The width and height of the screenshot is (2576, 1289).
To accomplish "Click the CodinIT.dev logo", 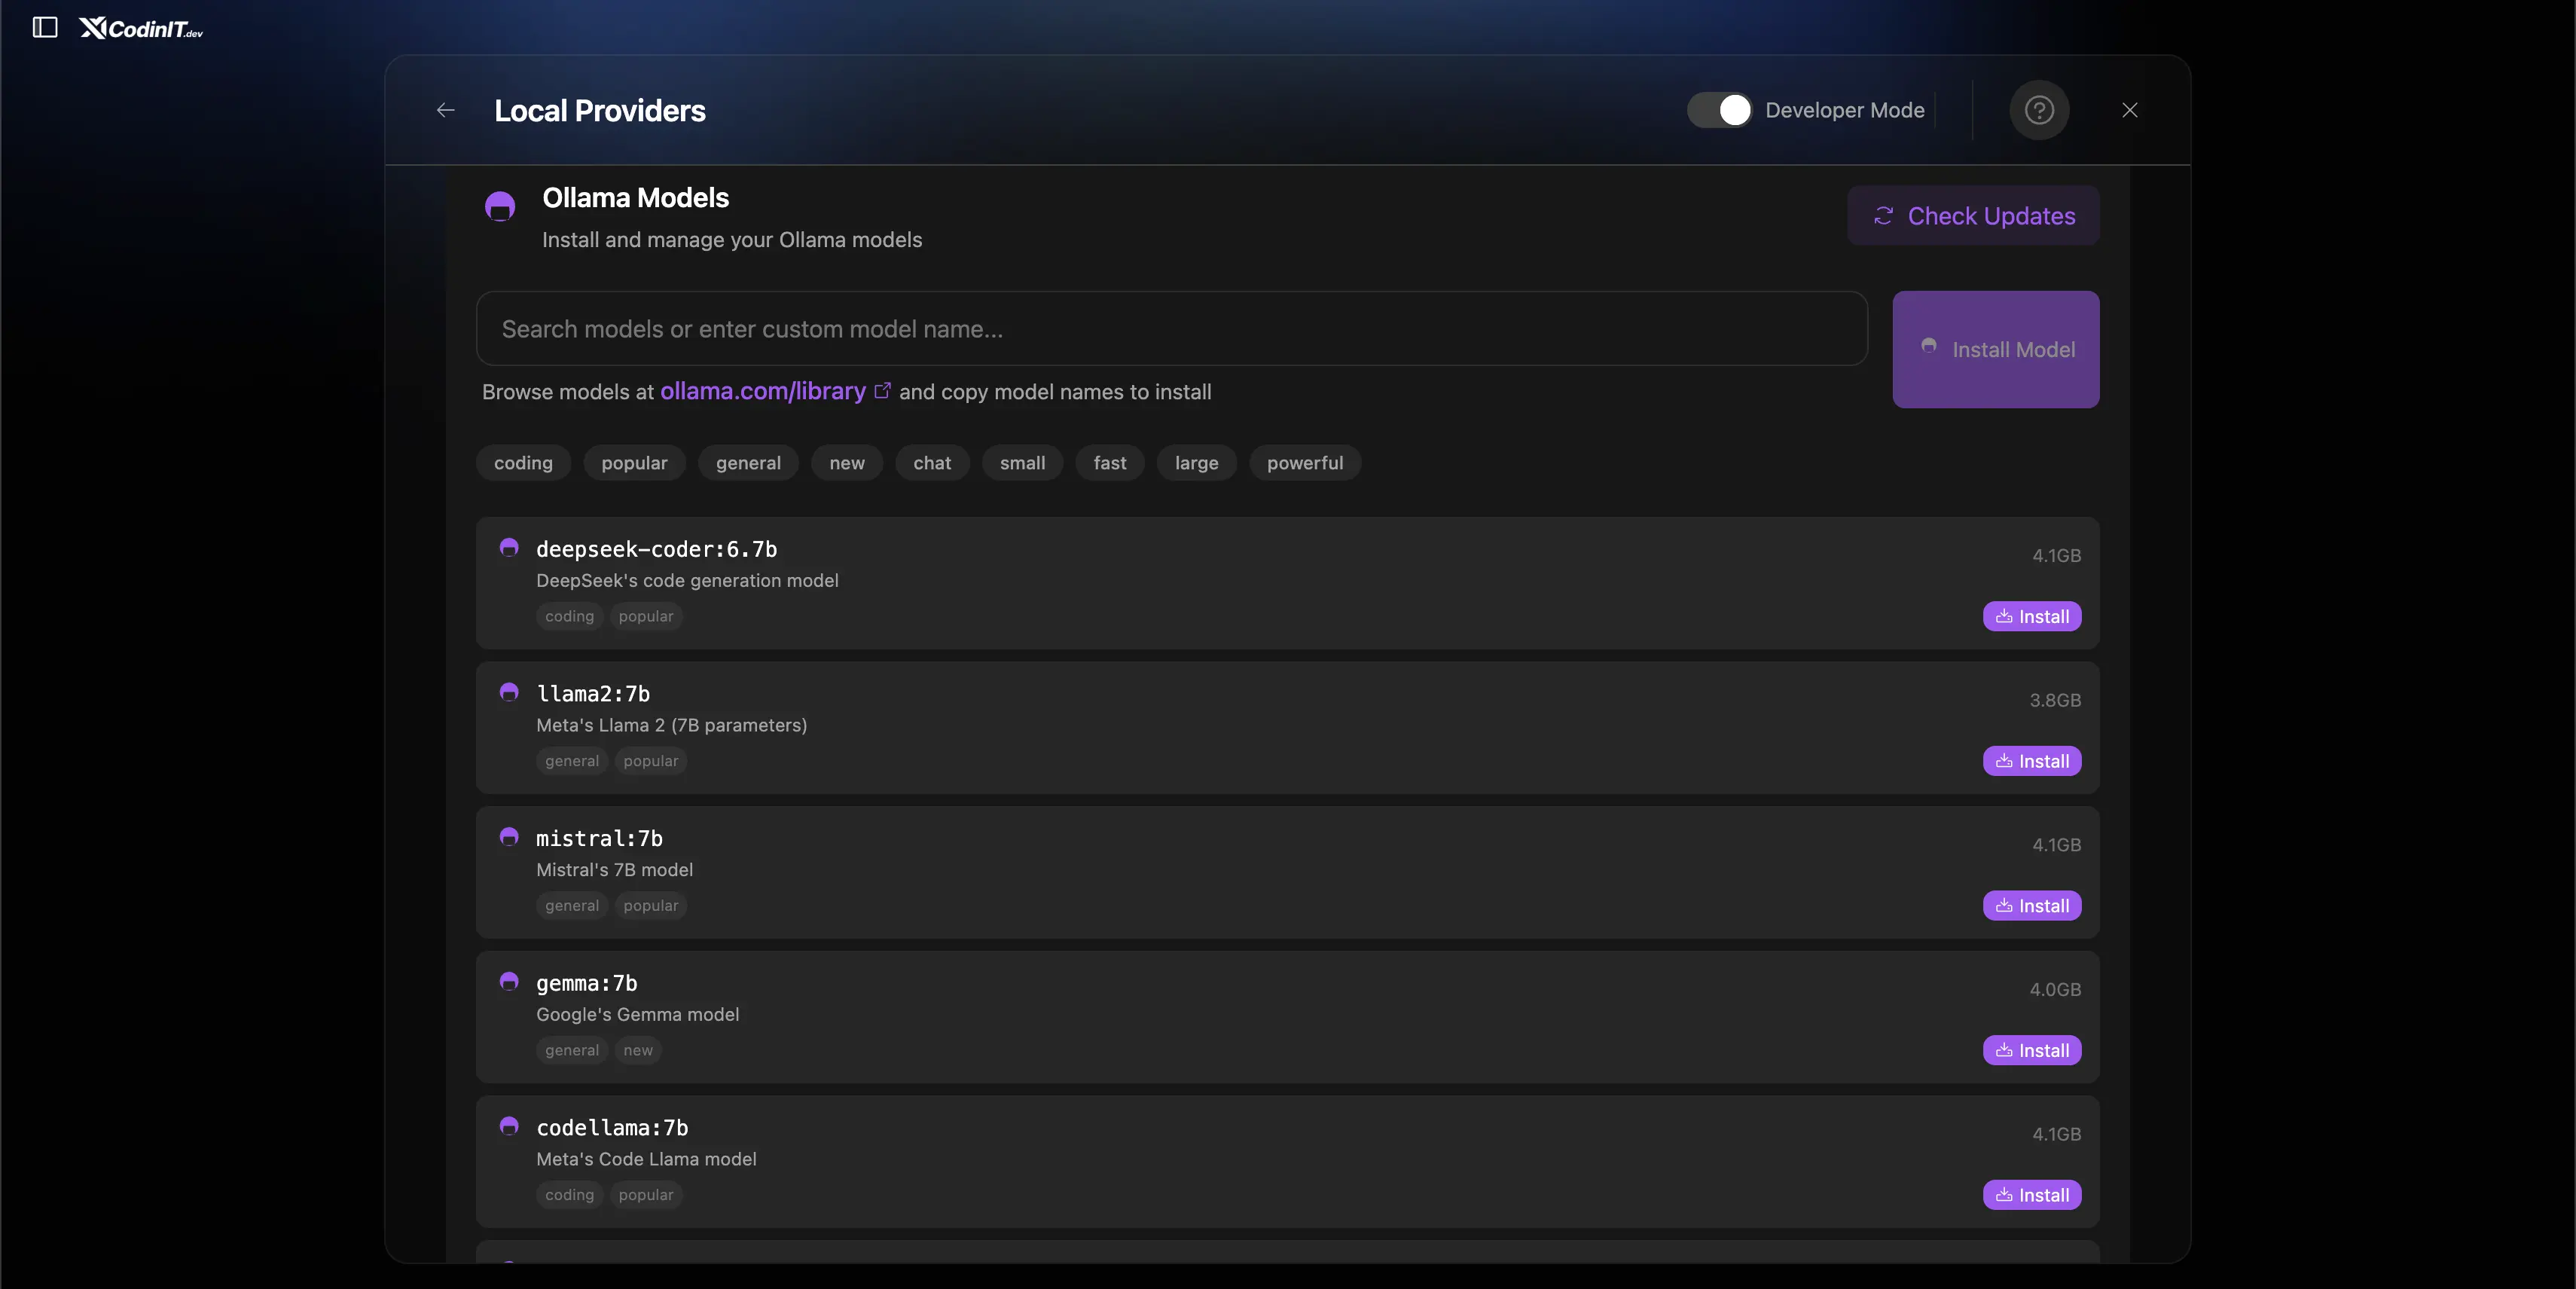I will coord(141,29).
